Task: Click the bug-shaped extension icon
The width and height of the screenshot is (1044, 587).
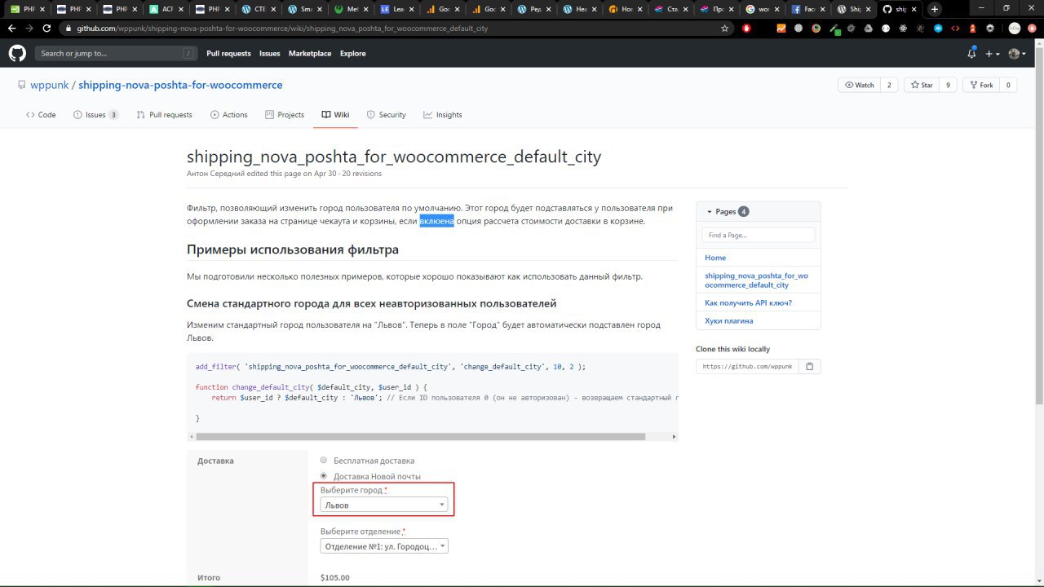Action: pyautogui.click(x=920, y=28)
